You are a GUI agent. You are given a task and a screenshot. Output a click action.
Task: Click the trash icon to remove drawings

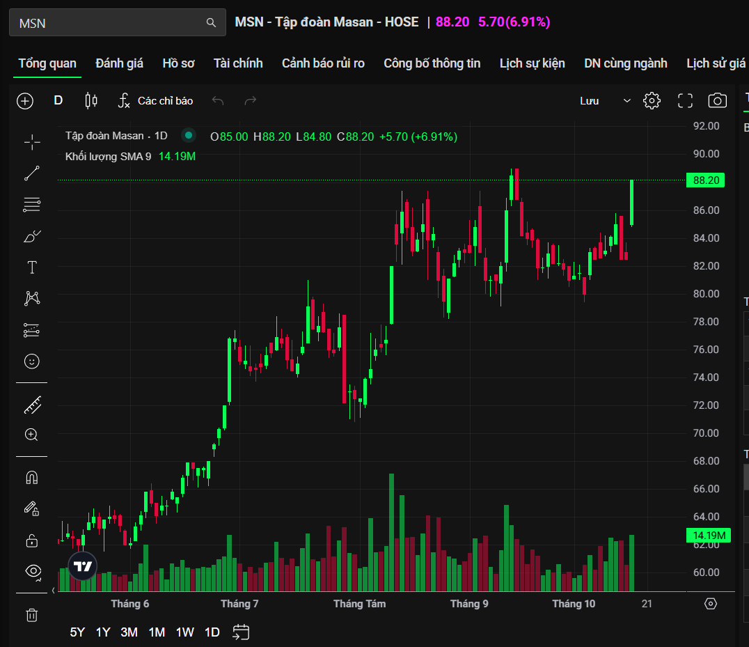(32, 615)
